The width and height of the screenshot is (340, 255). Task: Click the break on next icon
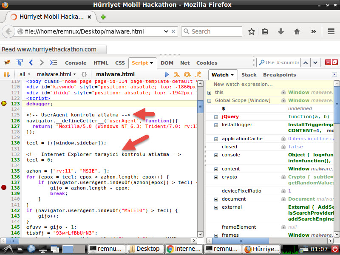click(7, 75)
